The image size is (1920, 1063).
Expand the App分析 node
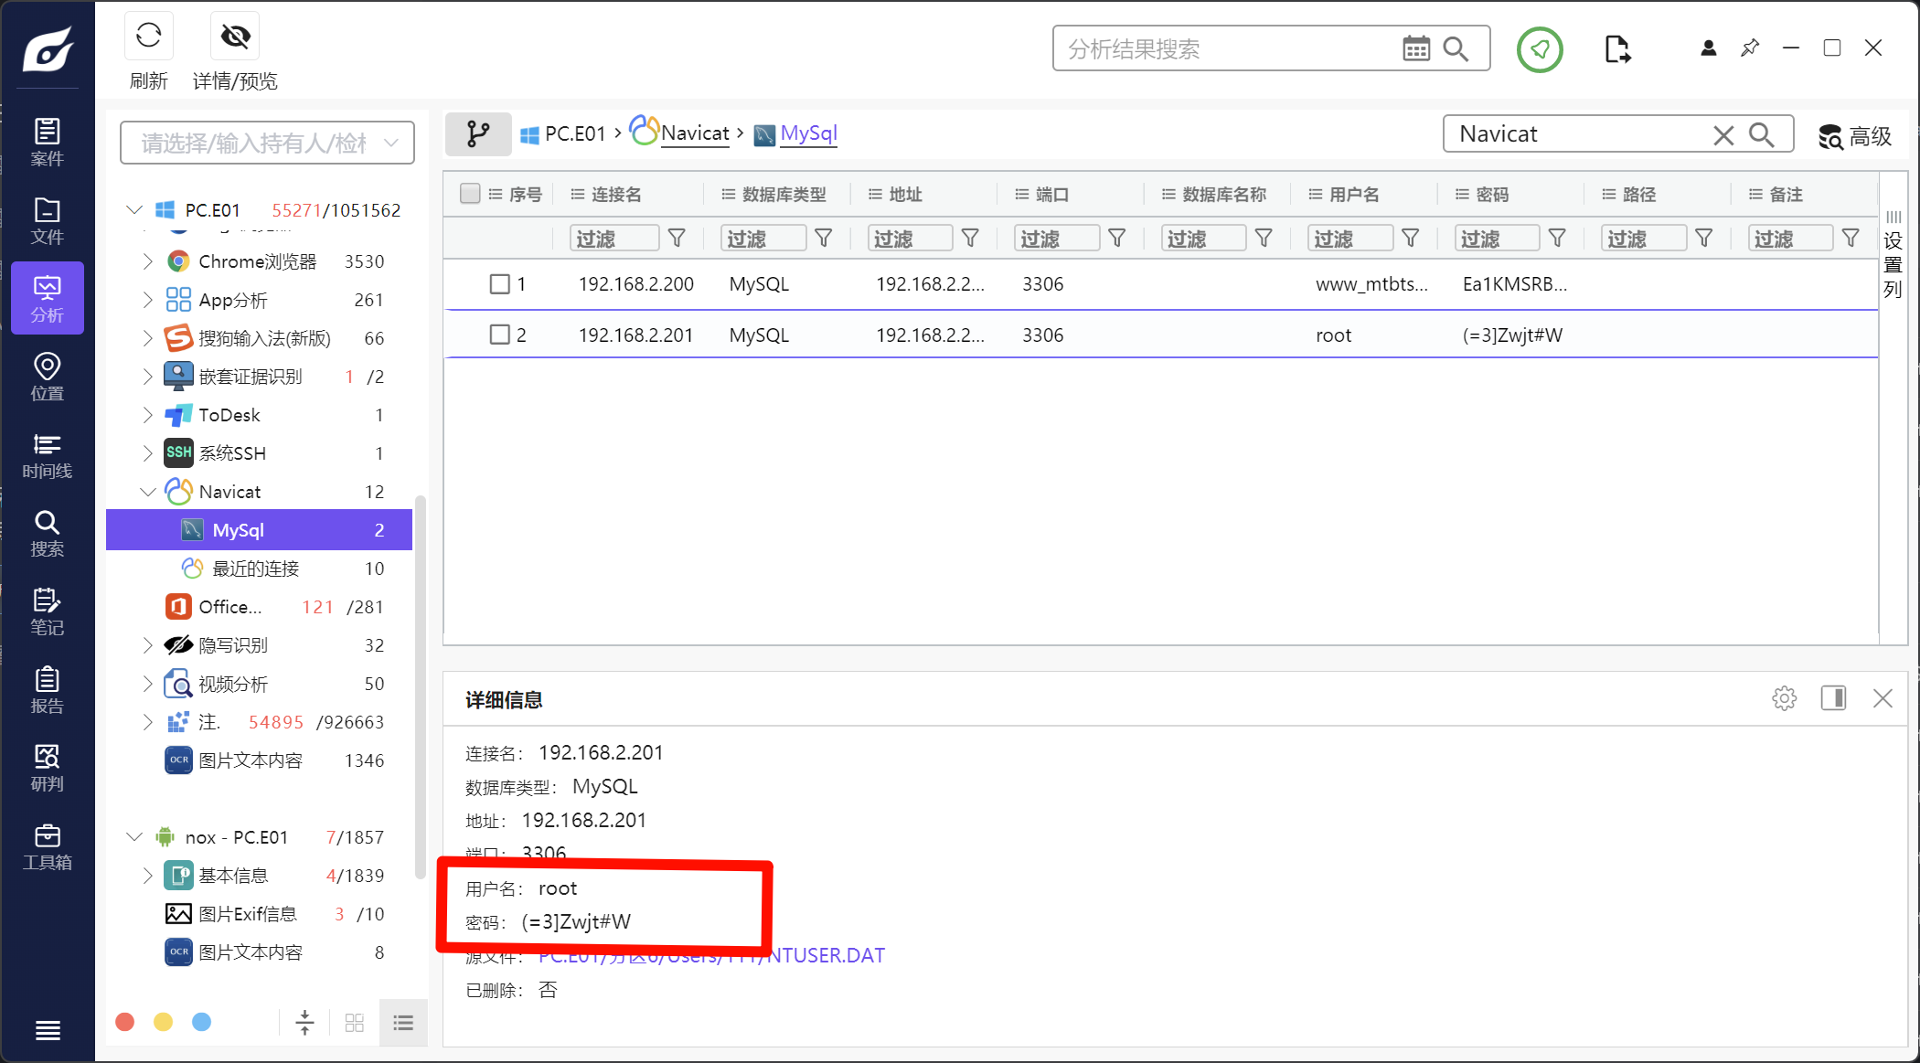point(147,300)
